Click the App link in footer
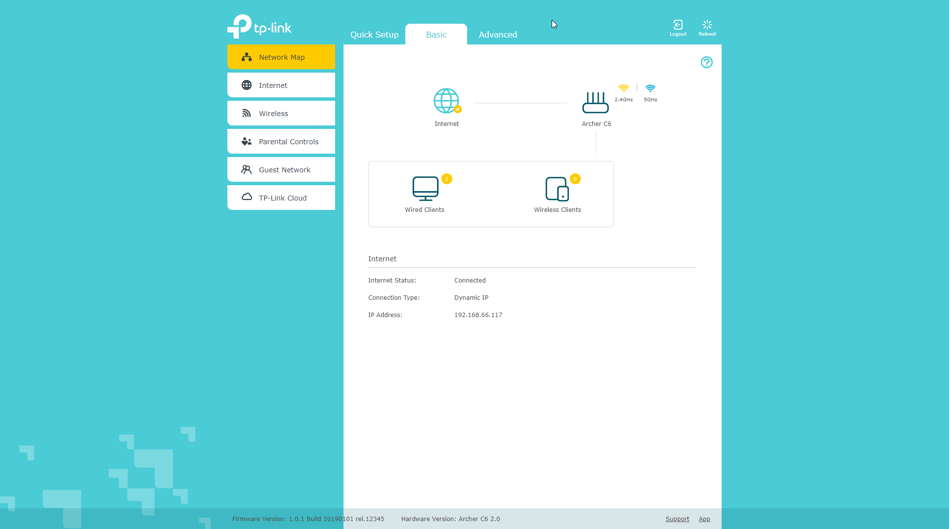949x529 pixels. (704, 519)
